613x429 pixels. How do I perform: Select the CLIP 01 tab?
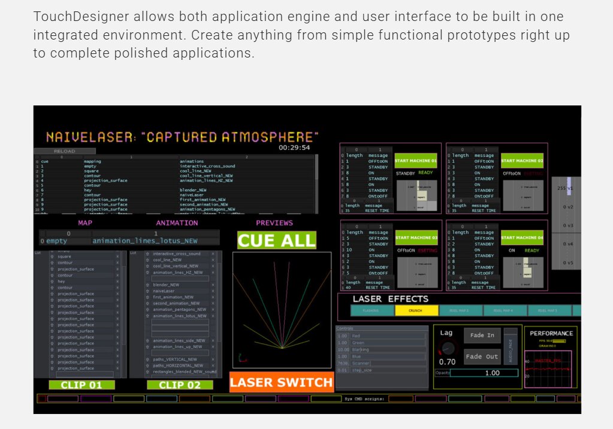pos(82,384)
